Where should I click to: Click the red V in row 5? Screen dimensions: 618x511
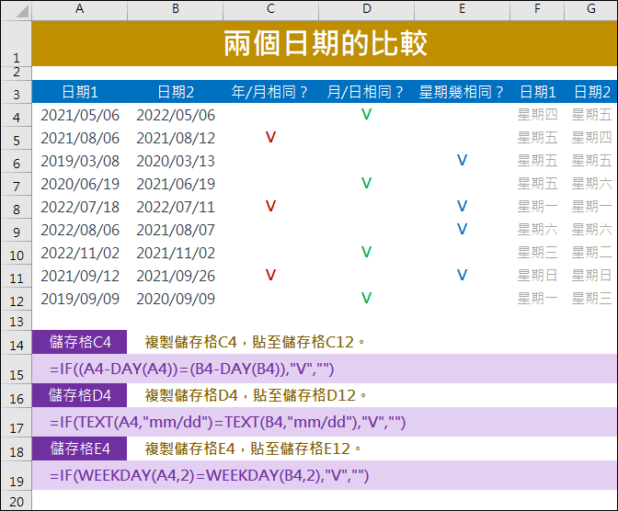[270, 137]
